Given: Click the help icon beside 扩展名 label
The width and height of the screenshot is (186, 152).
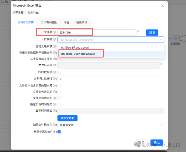Looking at the screenshot, I should click(x=54, y=39).
